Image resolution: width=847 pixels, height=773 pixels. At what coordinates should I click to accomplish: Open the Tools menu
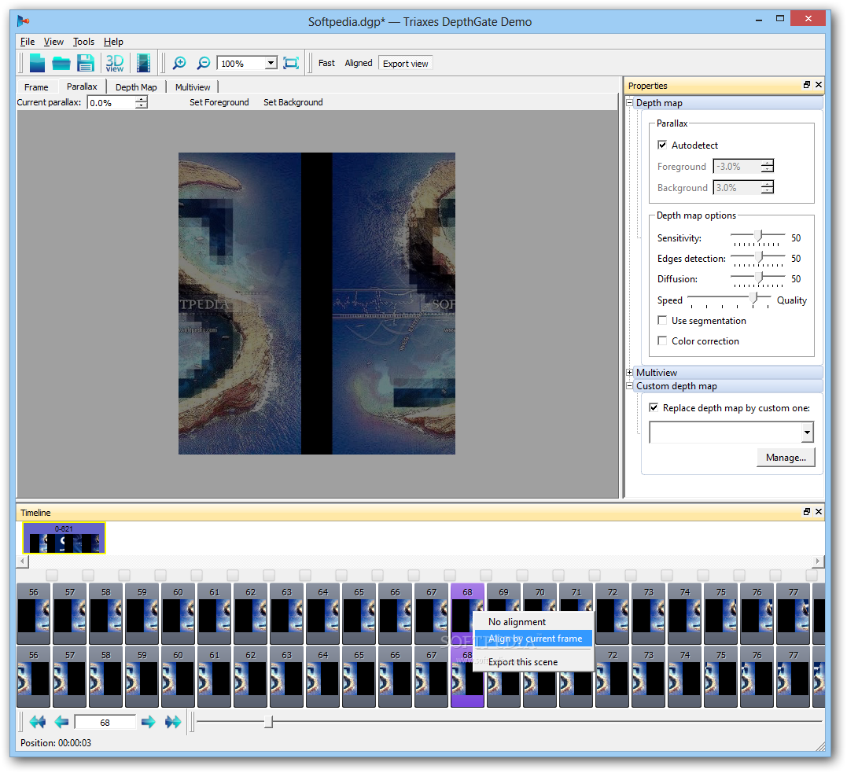(x=83, y=42)
